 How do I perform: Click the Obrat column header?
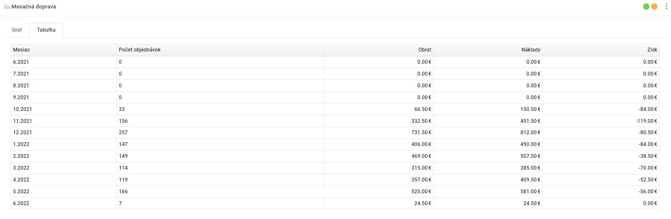point(424,50)
